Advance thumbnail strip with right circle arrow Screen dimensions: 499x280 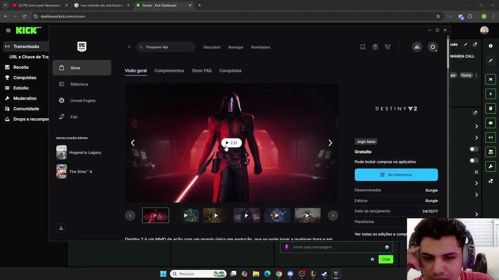point(333,215)
